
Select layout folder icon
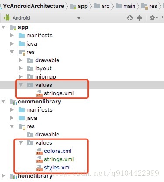tap(30, 69)
